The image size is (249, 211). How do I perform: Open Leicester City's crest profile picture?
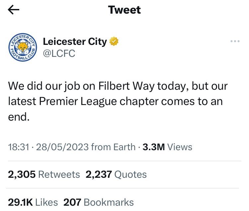(23, 48)
